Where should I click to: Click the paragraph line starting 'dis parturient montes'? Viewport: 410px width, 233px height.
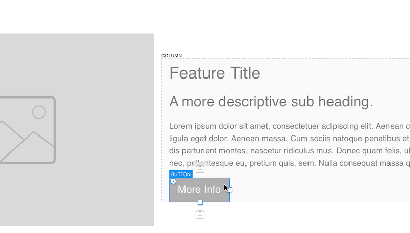click(290, 151)
